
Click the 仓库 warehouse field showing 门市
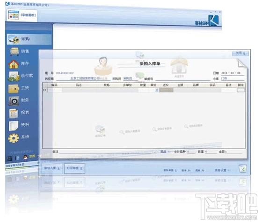click(232, 79)
